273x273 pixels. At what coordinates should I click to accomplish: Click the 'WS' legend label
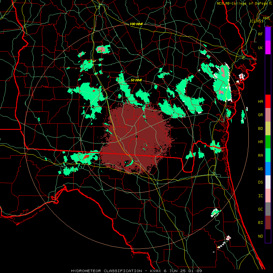click(261, 169)
